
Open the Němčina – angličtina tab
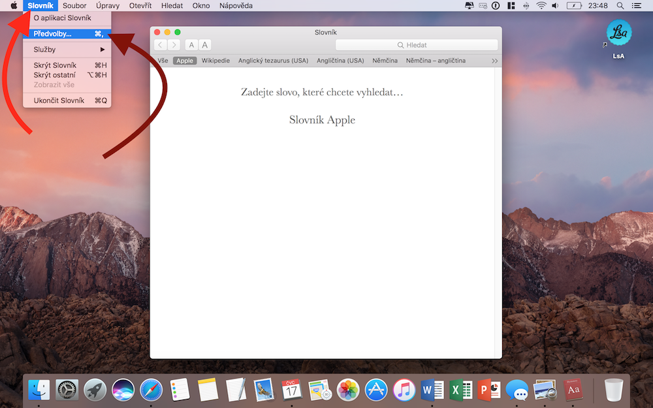click(x=436, y=60)
